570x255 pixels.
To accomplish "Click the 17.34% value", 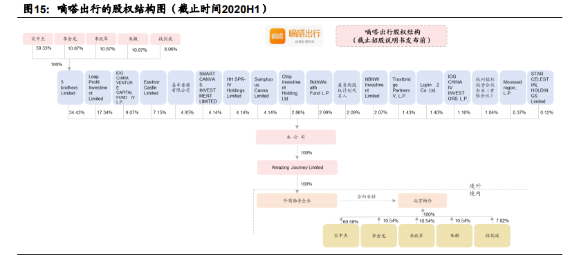I will point(104,112).
